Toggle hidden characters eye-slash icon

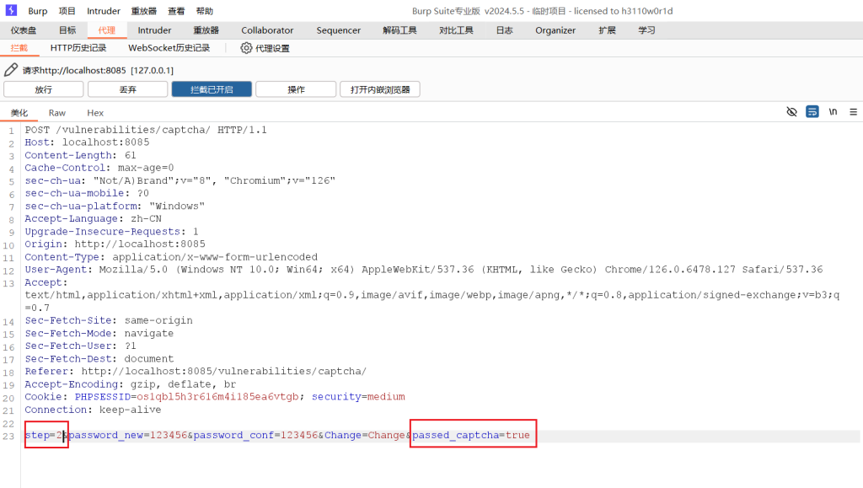point(791,111)
